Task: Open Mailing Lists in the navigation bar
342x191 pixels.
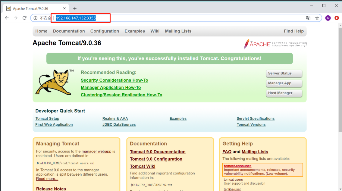Action: coord(178,31)
